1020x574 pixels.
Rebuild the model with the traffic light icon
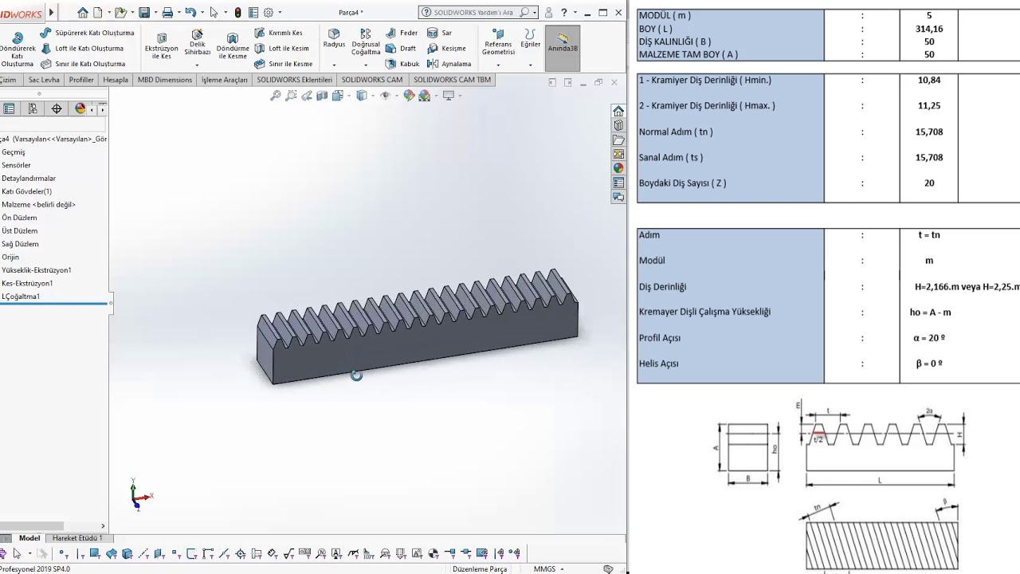click(237, 13)
